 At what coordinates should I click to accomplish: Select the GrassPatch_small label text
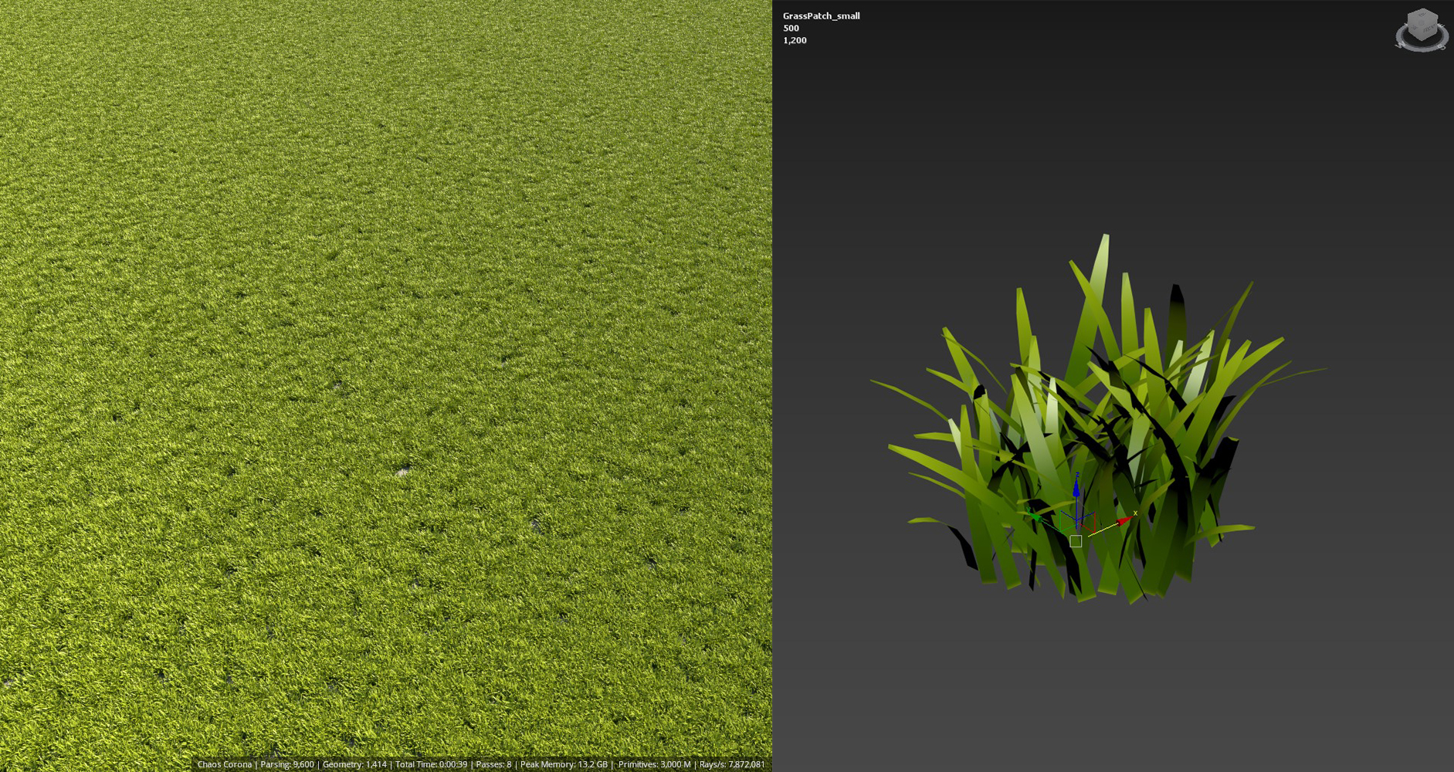coord(820,15)
